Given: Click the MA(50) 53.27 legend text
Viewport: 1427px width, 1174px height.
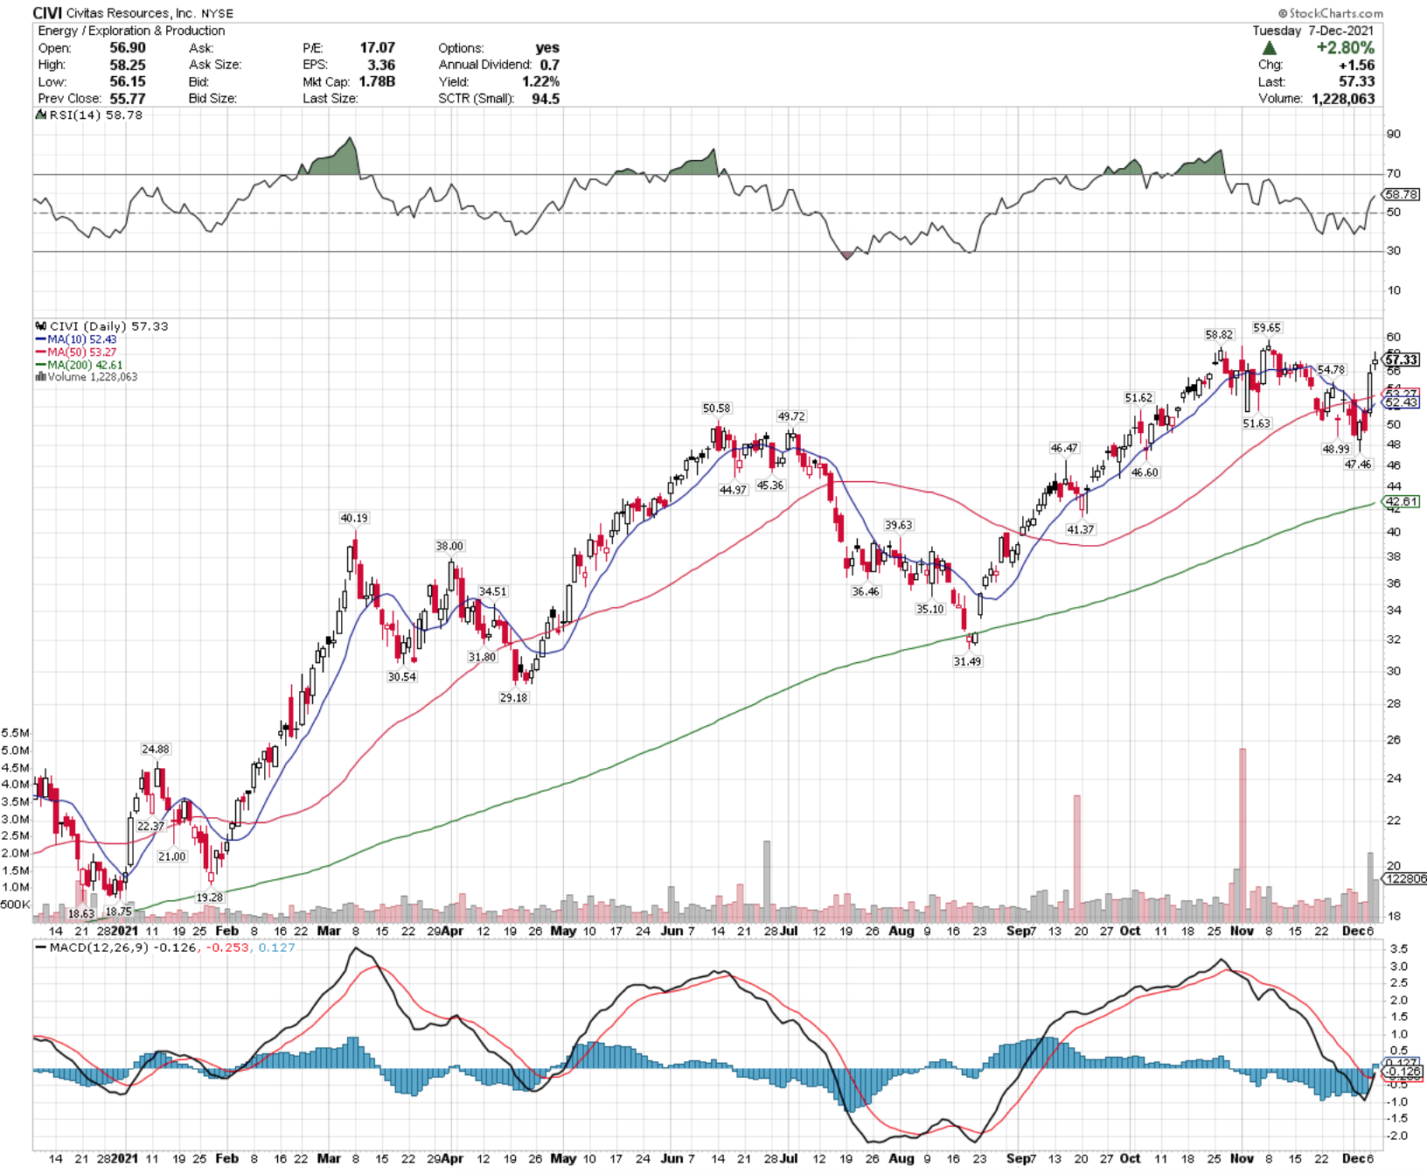Looking at the screenshot, I should [x=82, y=353].
